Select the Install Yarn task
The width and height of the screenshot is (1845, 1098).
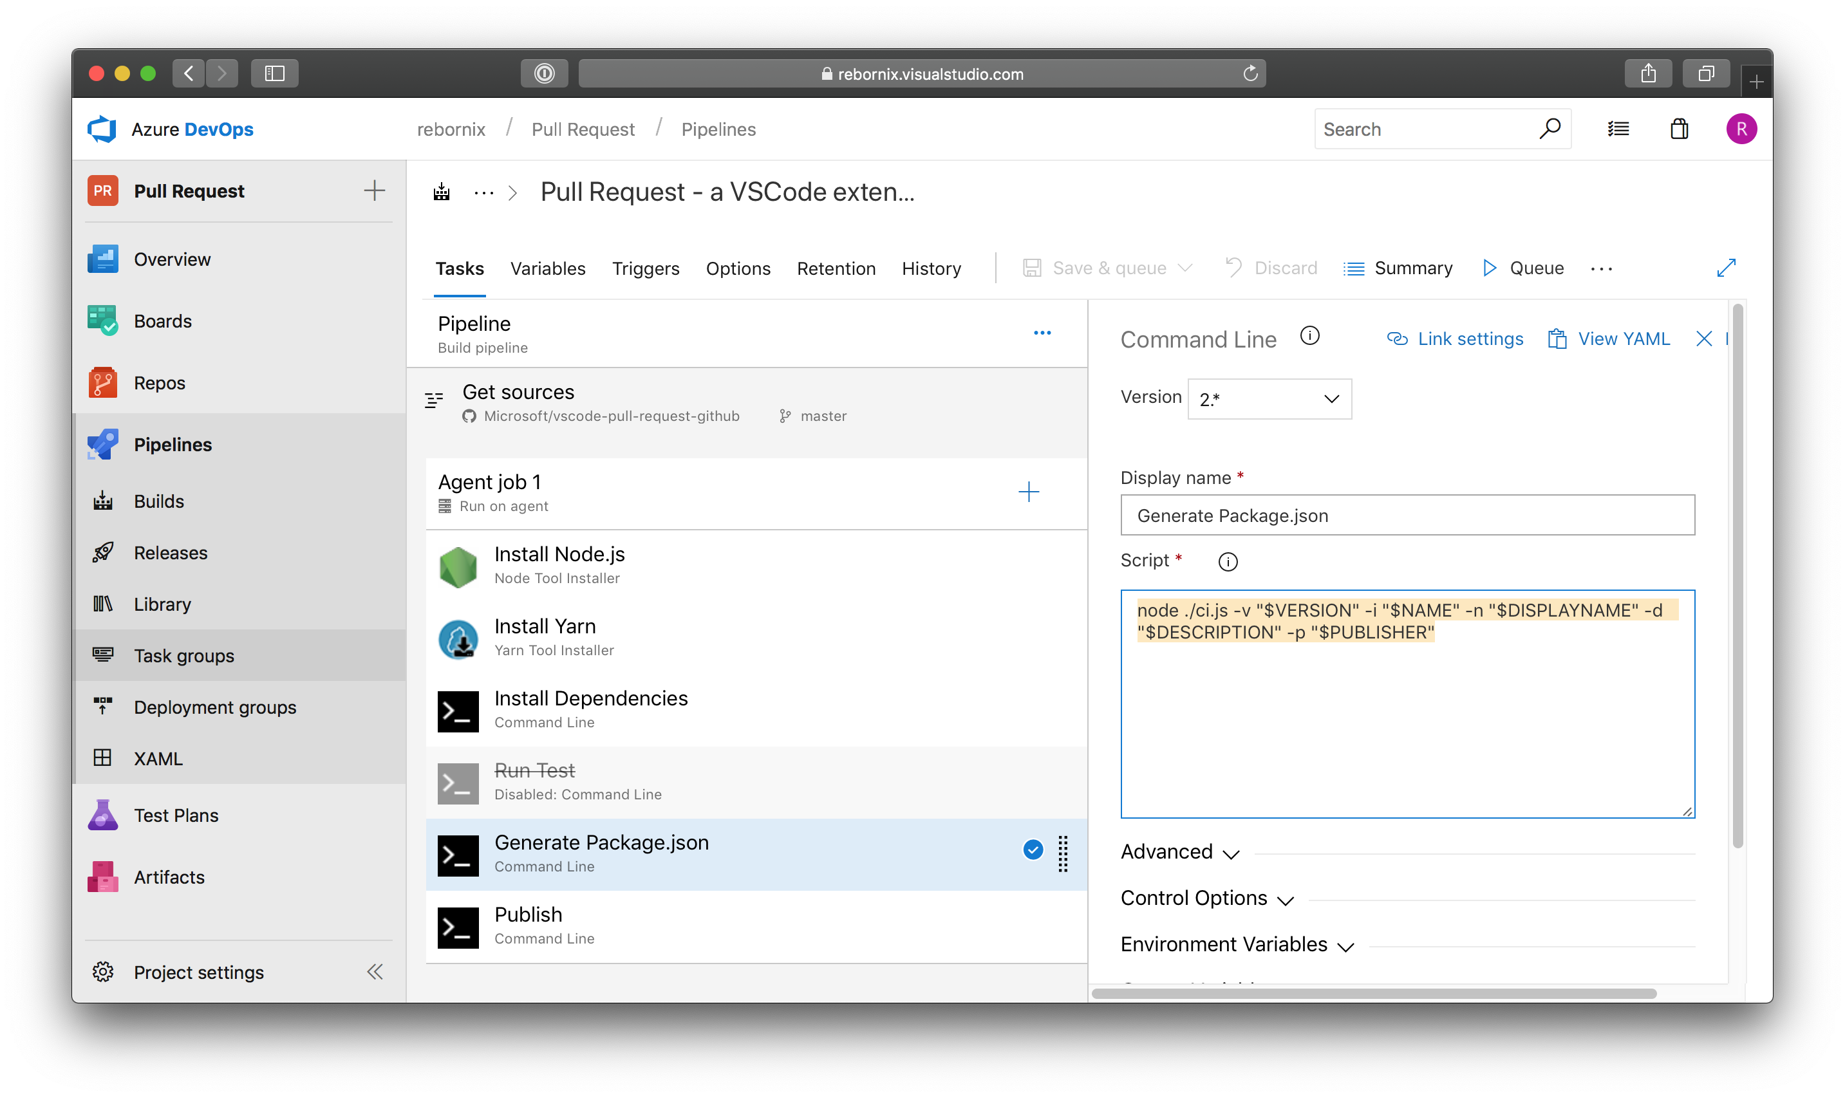tap(756, 638)
